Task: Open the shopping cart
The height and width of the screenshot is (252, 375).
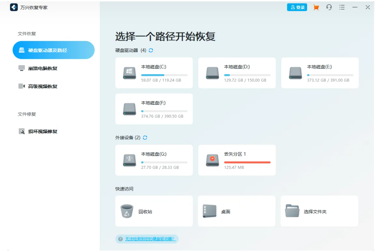Action: pyautogui.click(x=316, y=7)
